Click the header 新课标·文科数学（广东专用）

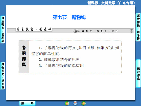pyautogui.click(x=111, y=3)
